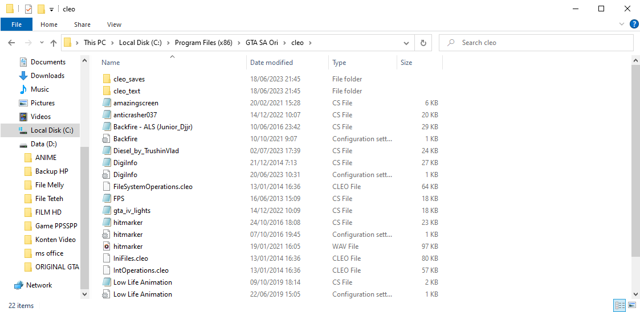Click the cleo_saves folder icon
Screen dimensions: 640x312
(106, 79)
